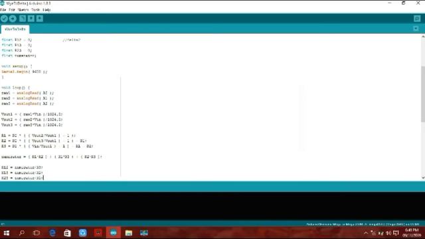Viewport: 425px width, 239px height.
Task: Click the network icon in system tray
Action: pyautogui.click(x=373, y=233)
